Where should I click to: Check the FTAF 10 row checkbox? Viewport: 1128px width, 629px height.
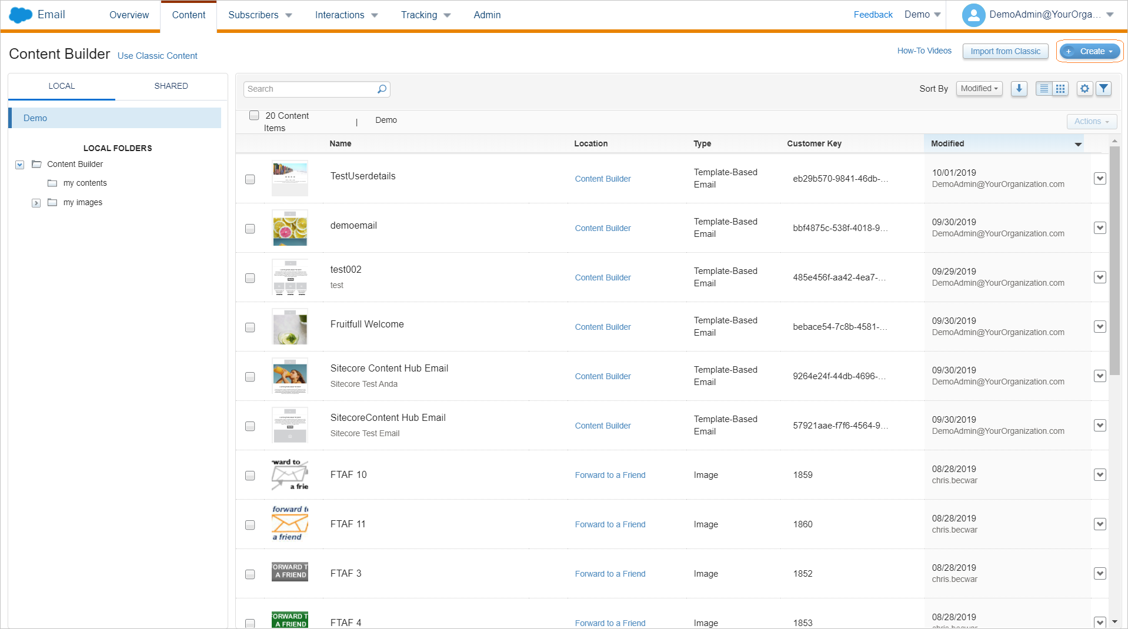[250, 476]
